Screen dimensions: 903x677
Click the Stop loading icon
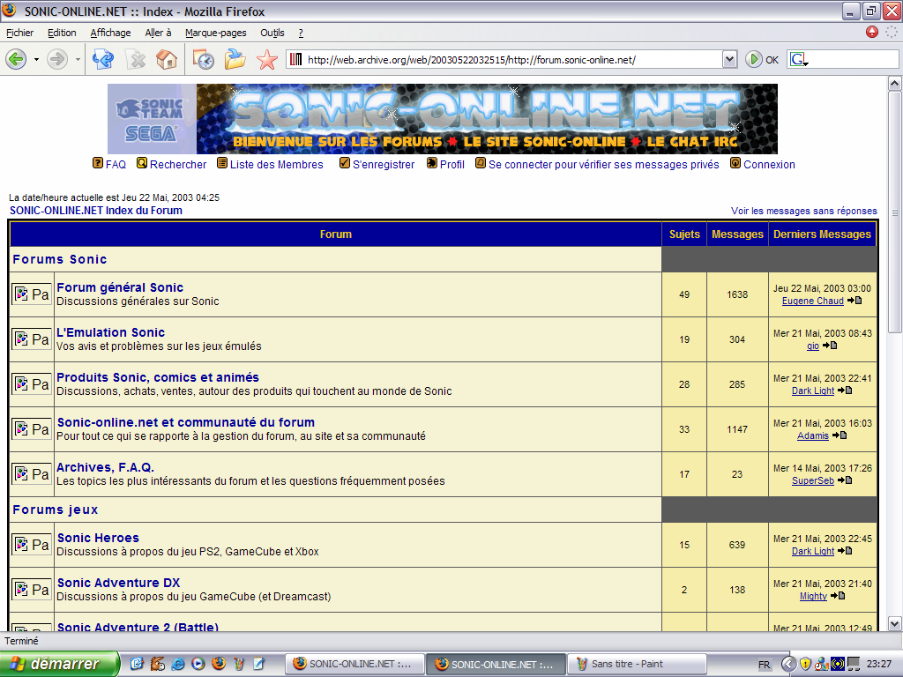point(135,59)
